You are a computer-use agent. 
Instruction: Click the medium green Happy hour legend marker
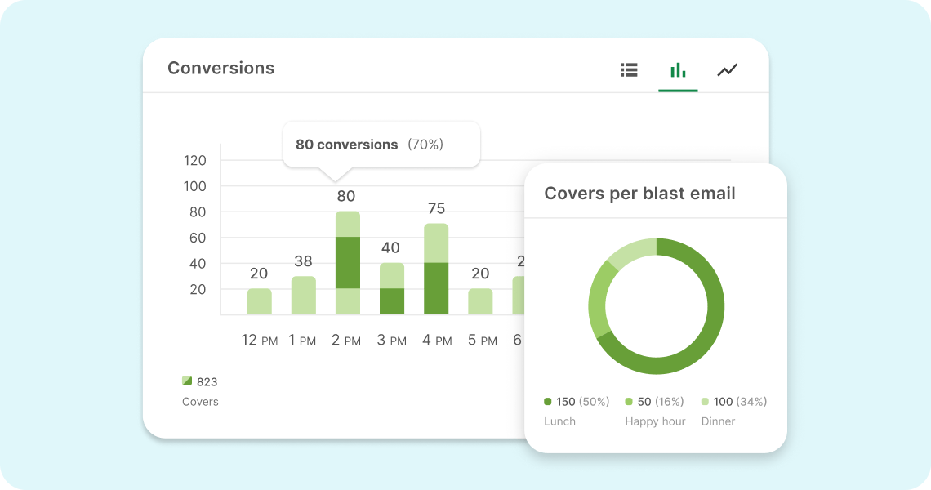click(x=627, y=402)
